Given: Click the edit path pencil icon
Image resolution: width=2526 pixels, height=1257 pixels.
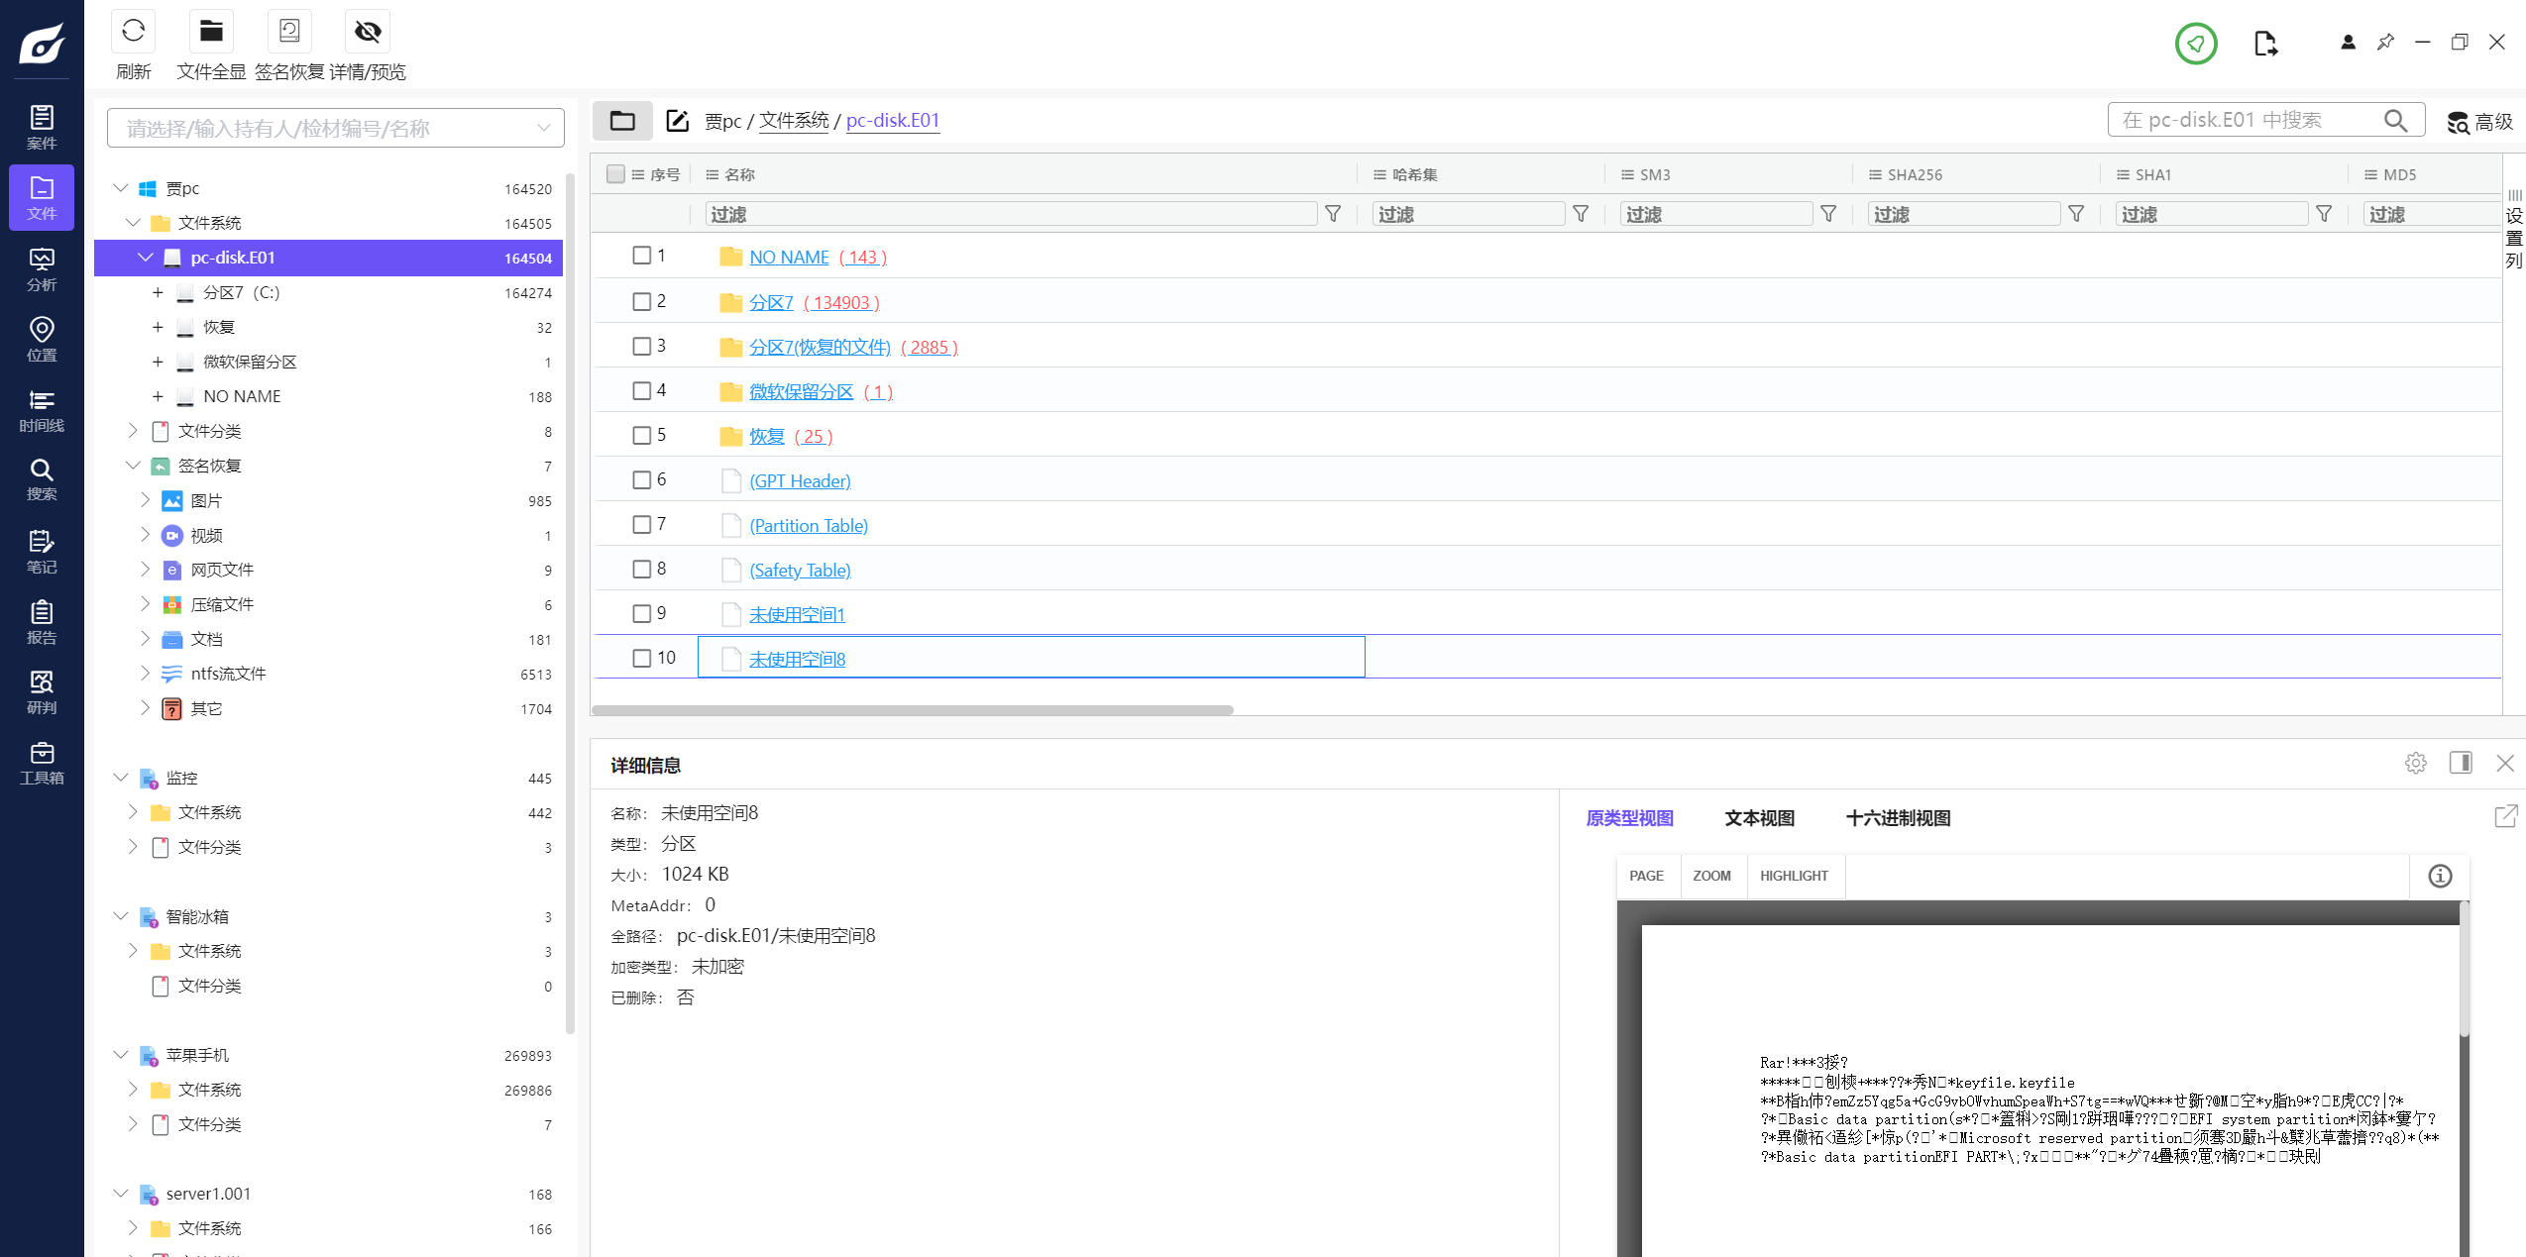Looking at the screenshot, I should [x=677, y=121].
